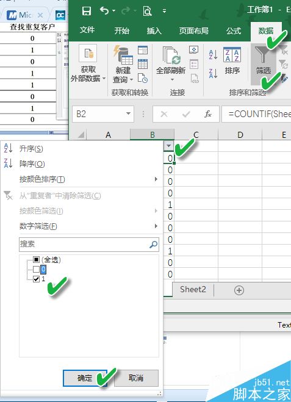Open the 文件 menu tab
This screenshot has width=291, height=402.
click(87, 31)
